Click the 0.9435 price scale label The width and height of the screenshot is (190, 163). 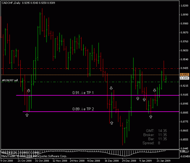click(185, 68)
